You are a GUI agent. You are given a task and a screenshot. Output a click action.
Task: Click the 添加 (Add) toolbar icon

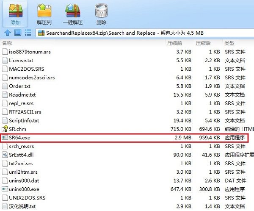point(16,11)
